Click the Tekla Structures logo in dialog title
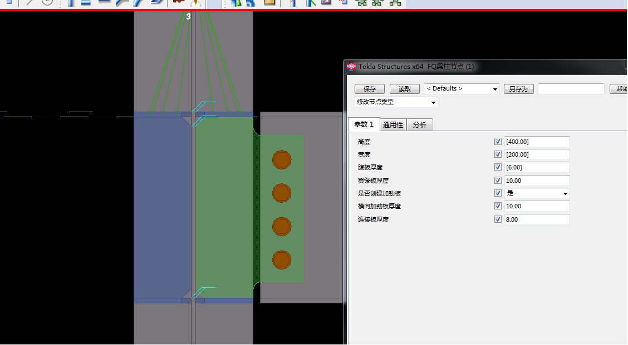The height and width of the screenshot is (345, 628). click(x=351, y=67)
